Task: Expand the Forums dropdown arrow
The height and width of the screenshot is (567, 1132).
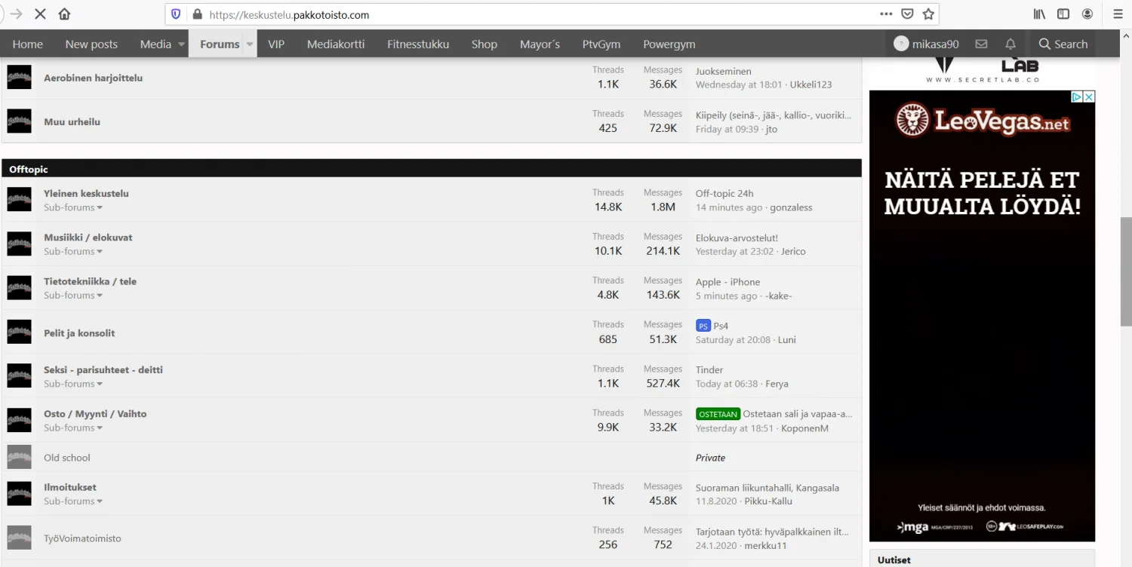Action: tap(249, 44)
